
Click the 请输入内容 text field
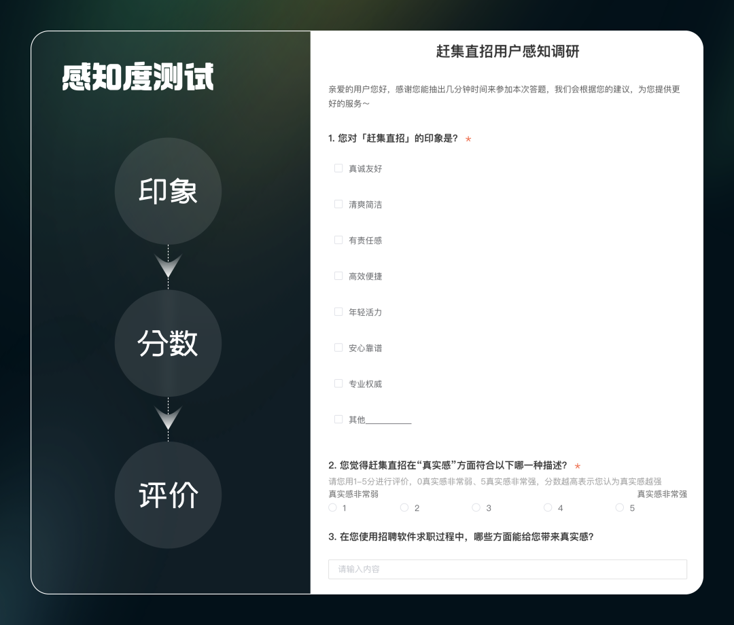508,569
